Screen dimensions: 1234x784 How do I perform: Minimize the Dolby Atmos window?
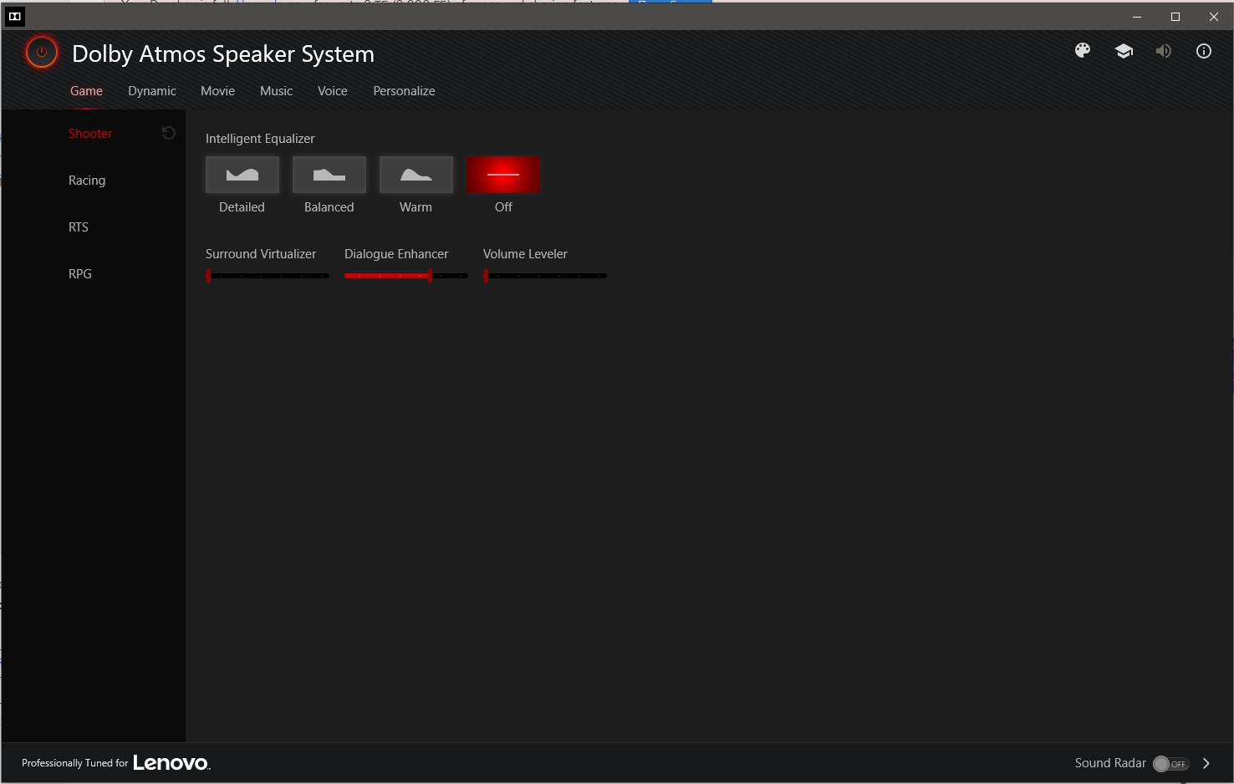pos(1137,17)
